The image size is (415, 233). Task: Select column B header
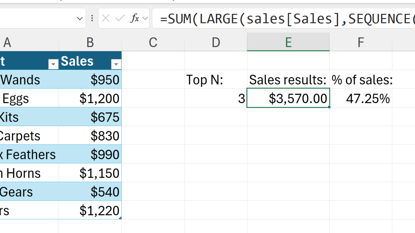click(x=90, y=42)
